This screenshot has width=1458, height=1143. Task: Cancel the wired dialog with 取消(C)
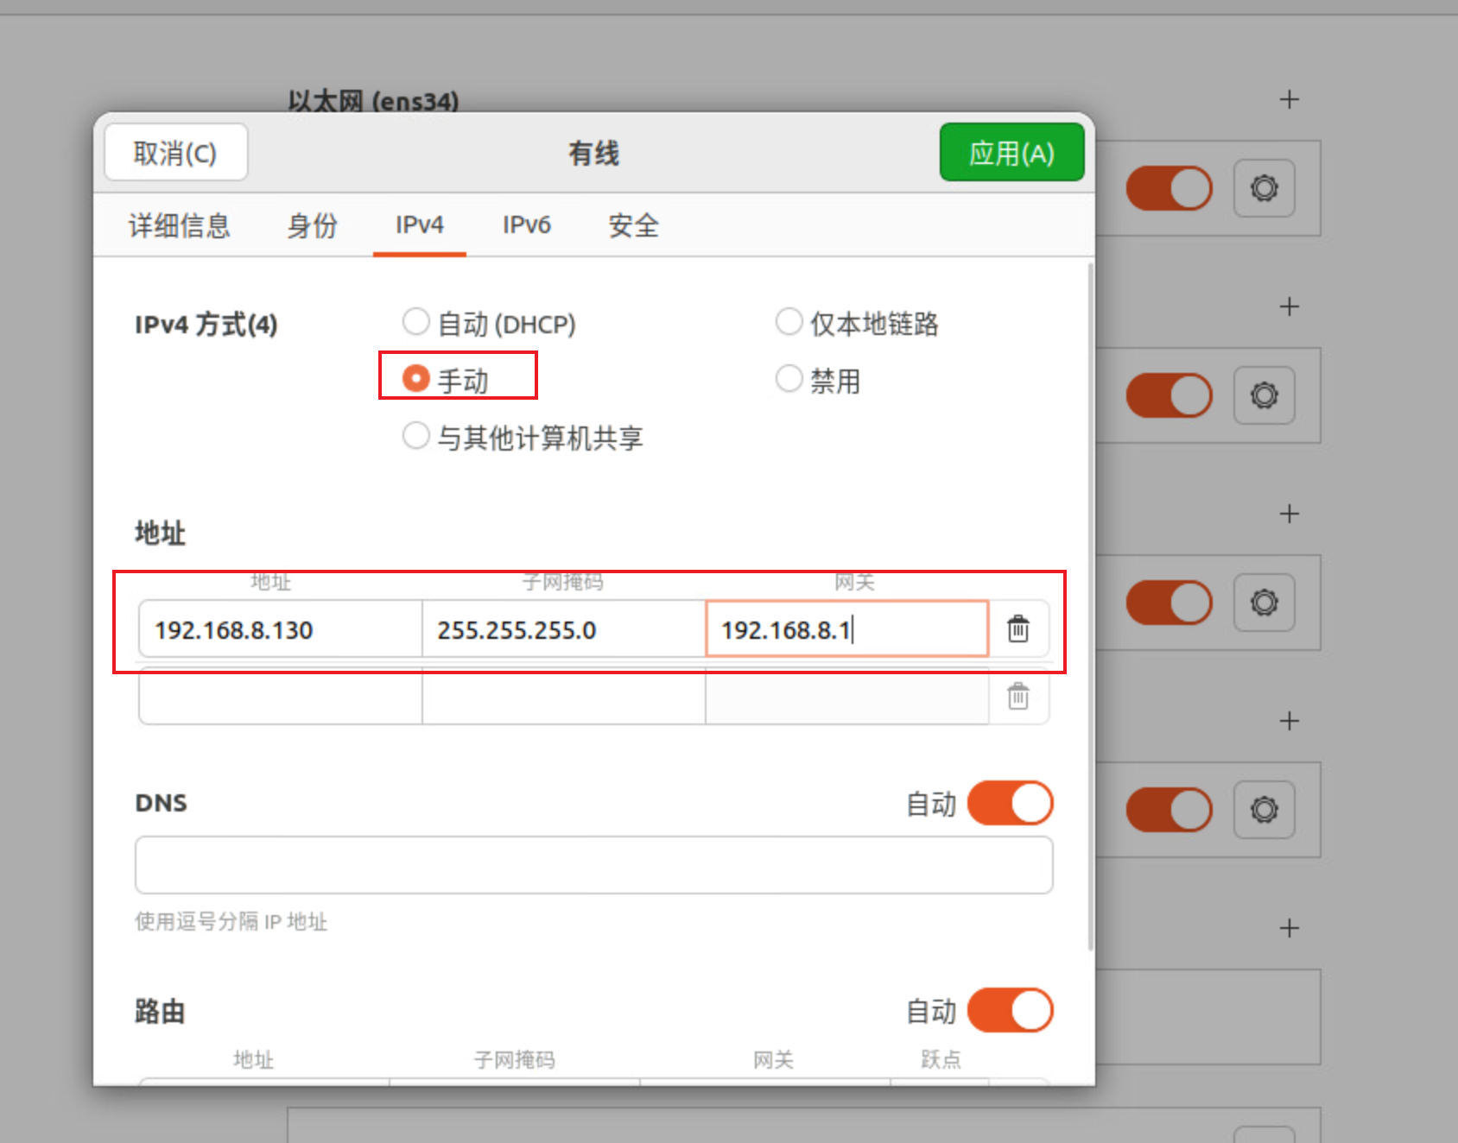click(175, 153)
